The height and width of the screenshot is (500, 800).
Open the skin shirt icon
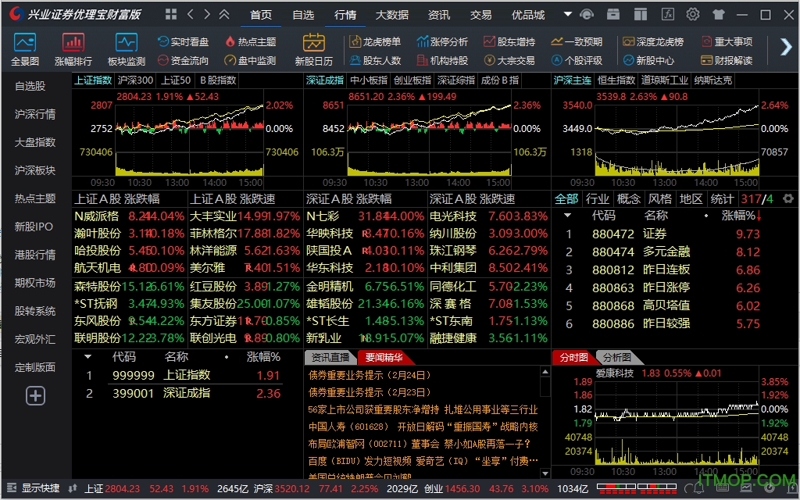pos(719,14)
